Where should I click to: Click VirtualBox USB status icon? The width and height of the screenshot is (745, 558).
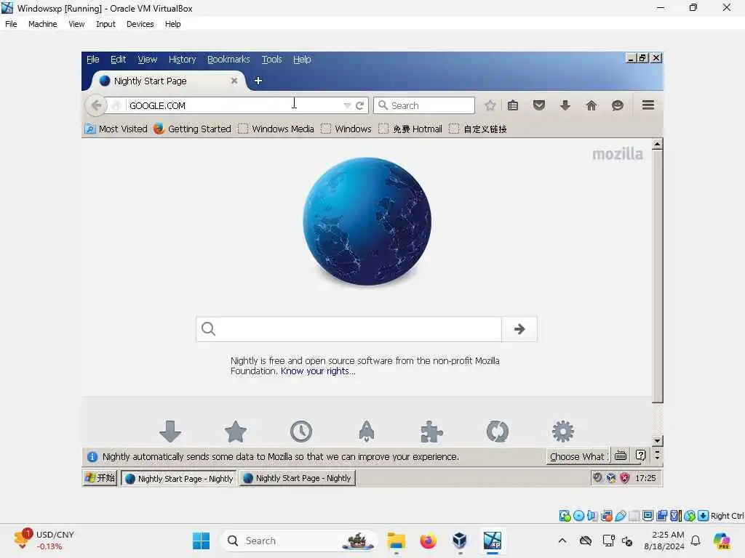(620, 516)
